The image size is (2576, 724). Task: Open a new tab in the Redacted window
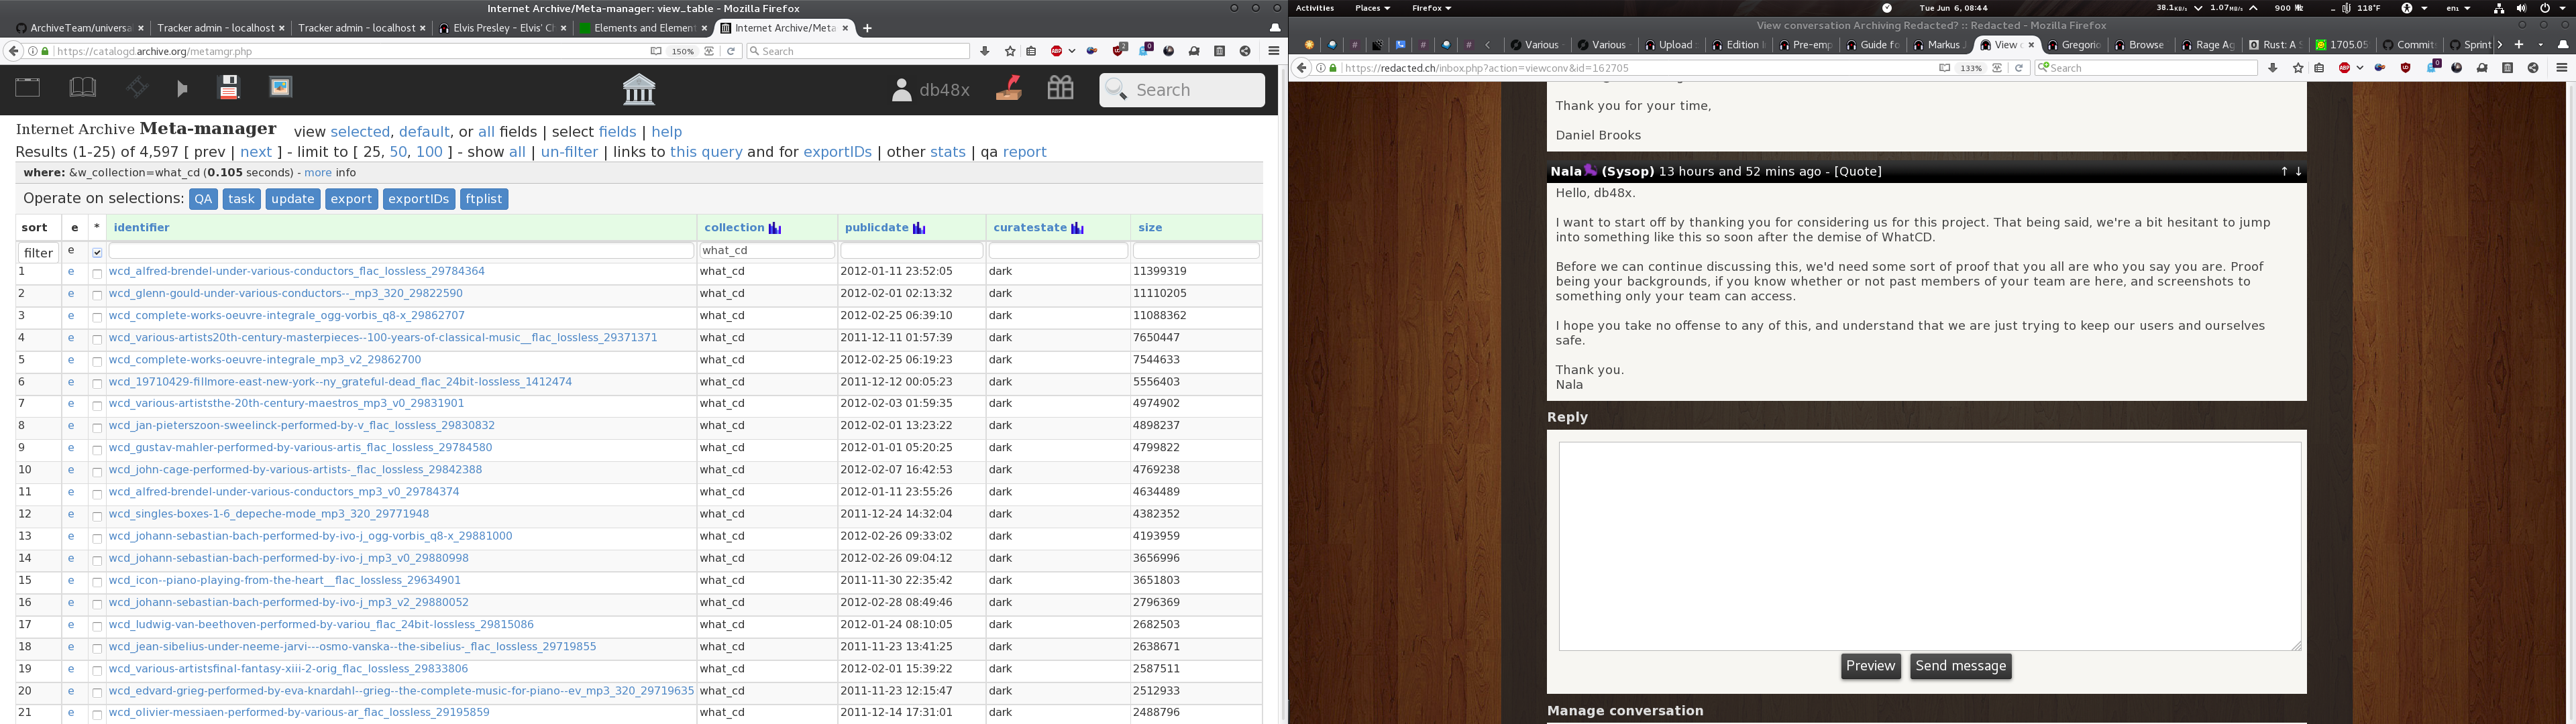(x=2518, y=44)
